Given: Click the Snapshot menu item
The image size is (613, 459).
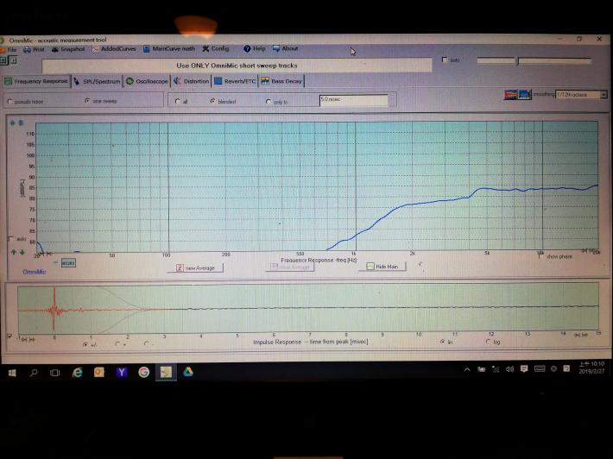Looking at the screenshot, I should pyautogui.click(x=68, y=49).
